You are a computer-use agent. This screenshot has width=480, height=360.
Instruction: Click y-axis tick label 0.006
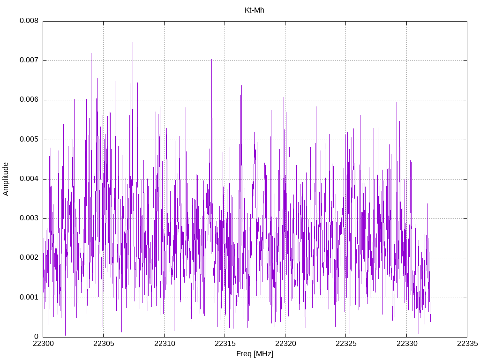coord(29,99)
